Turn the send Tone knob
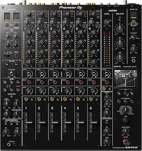This screenshot has width=142, height=151. [7, 114]
